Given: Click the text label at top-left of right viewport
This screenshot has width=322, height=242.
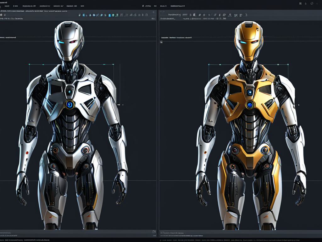Looking at the screenshot, I should pos(176,37).
